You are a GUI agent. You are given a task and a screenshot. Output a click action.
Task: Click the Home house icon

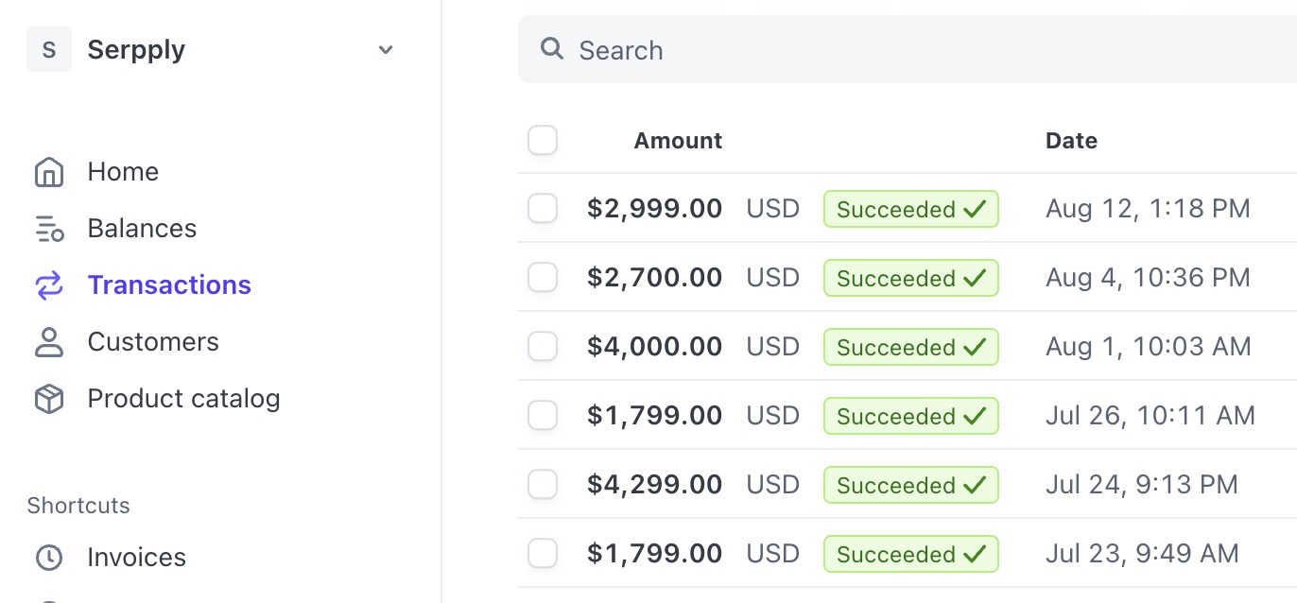coord(48,172)
